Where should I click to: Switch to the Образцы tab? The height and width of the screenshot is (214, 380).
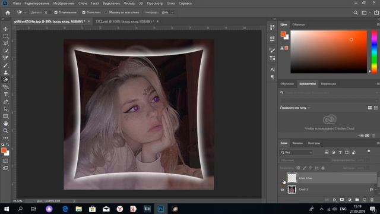tap(299, 24)
